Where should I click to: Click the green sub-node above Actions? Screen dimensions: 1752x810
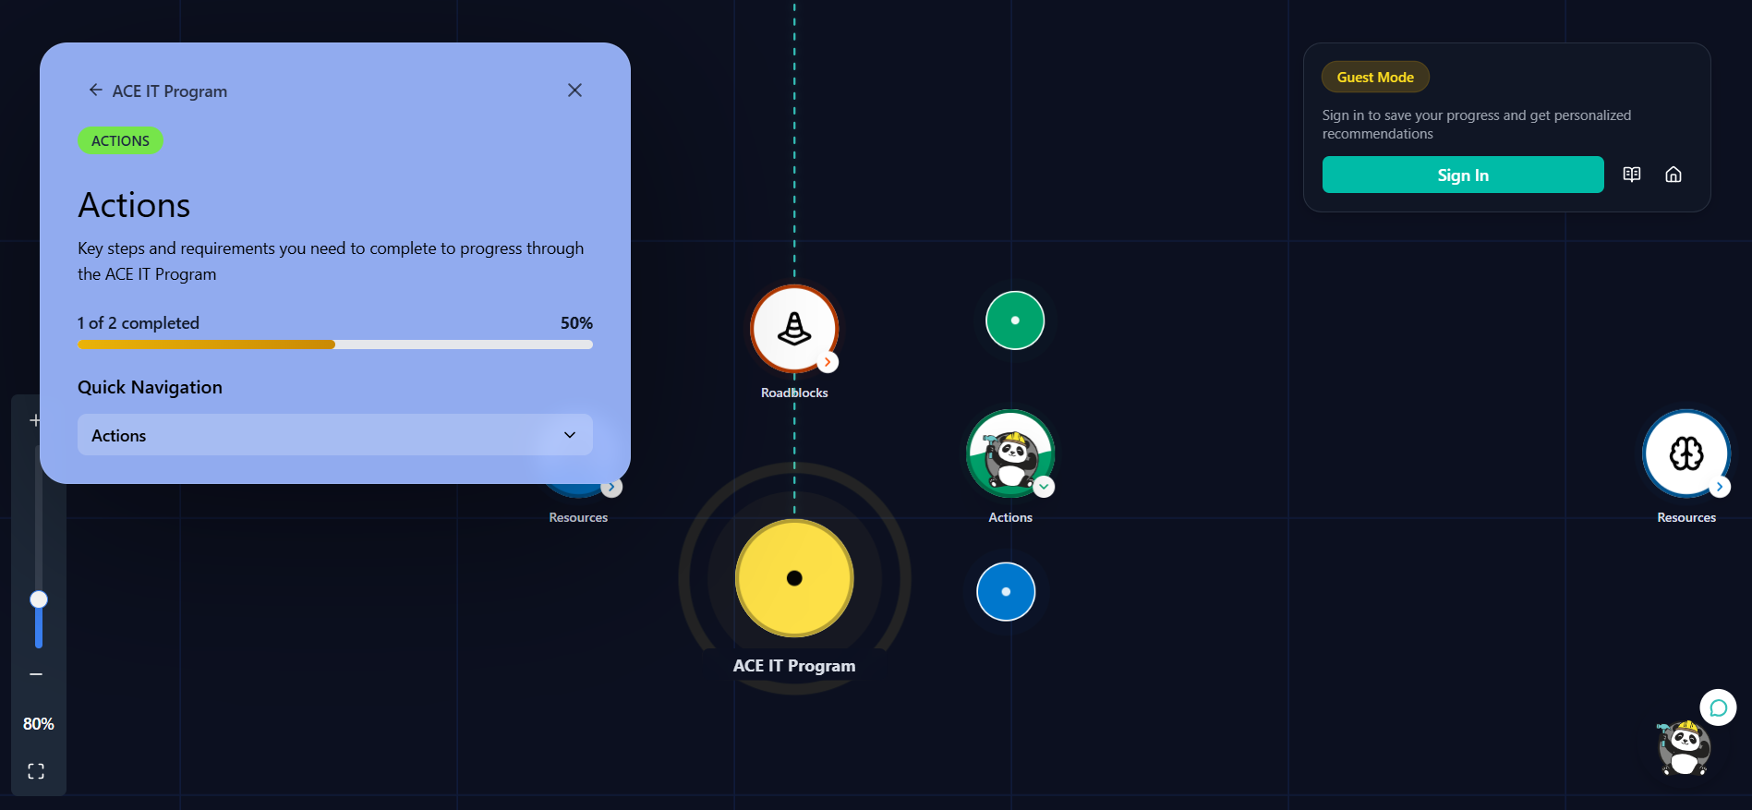(1014, 320)
